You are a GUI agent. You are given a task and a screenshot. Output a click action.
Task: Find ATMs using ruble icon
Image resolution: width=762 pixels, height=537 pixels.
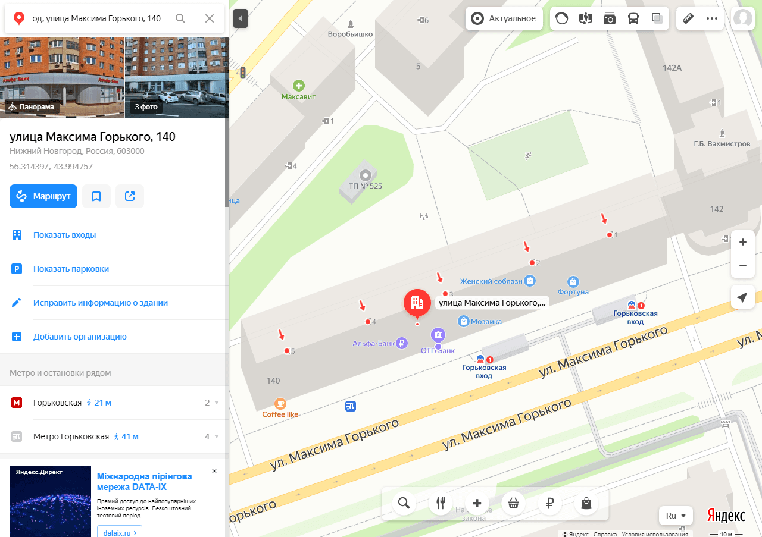549,504
